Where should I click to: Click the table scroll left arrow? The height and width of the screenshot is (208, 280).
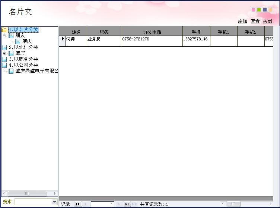click(x=223, y=204)
